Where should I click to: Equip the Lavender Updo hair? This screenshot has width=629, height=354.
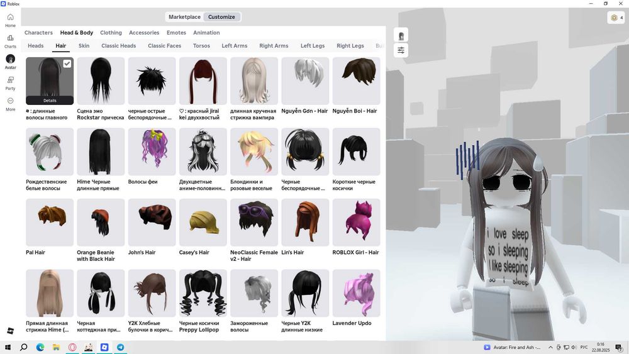click(x=356, y=293)
